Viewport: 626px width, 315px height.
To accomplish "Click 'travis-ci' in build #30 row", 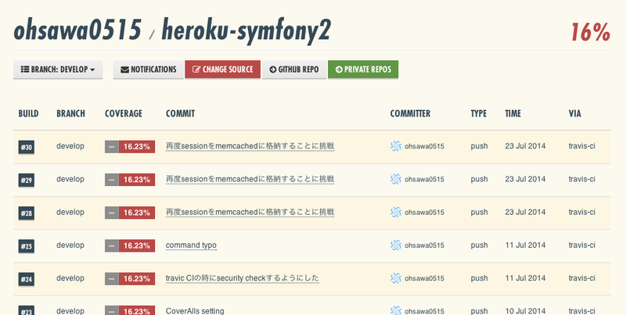I will pos(581,146).
